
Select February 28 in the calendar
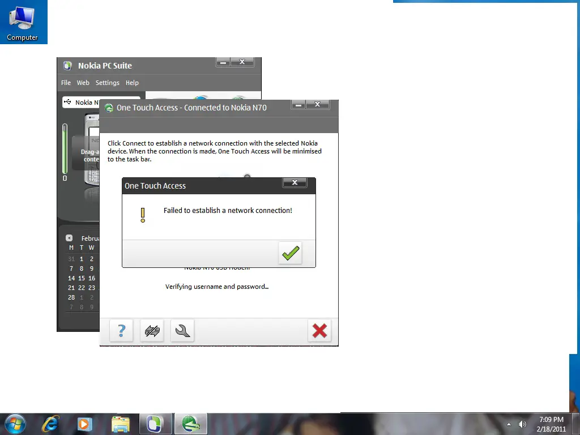71,297
